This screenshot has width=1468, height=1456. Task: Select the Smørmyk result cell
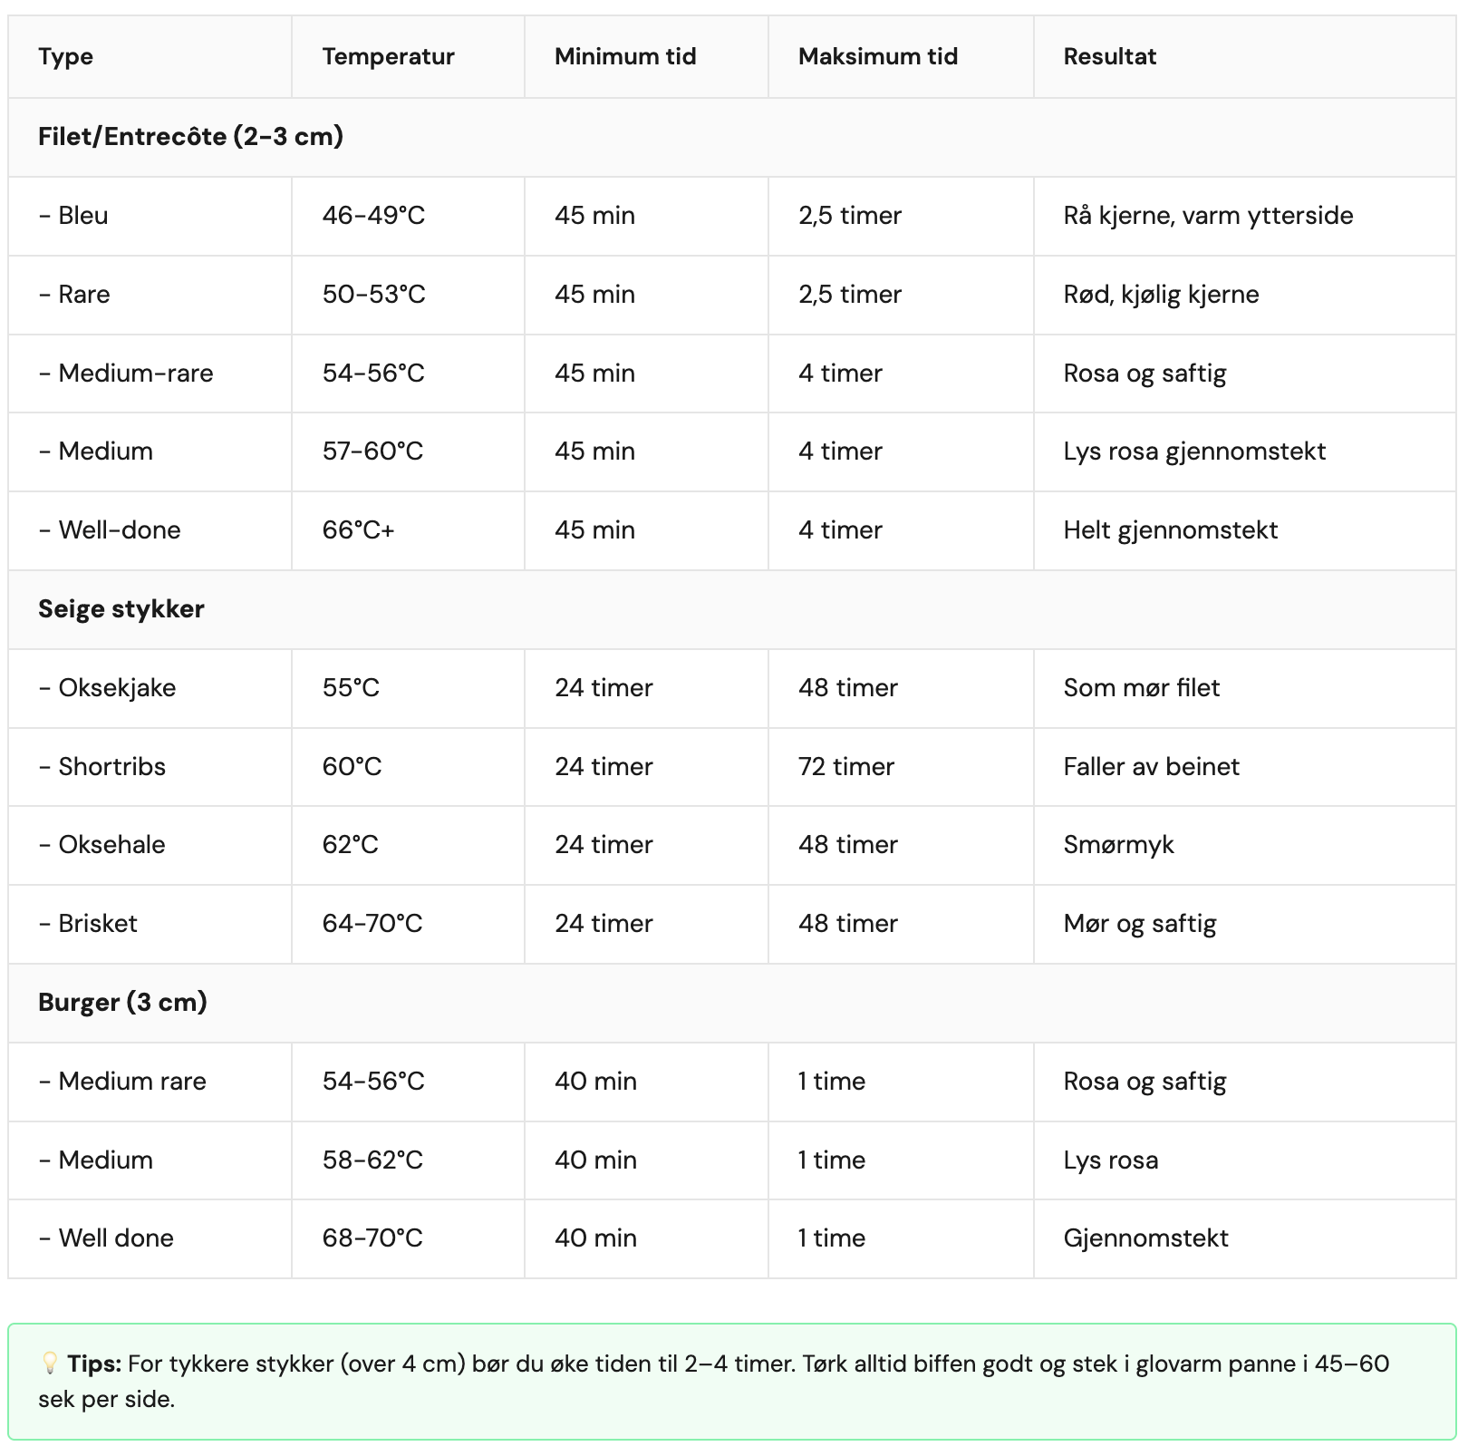(1118, 844)
